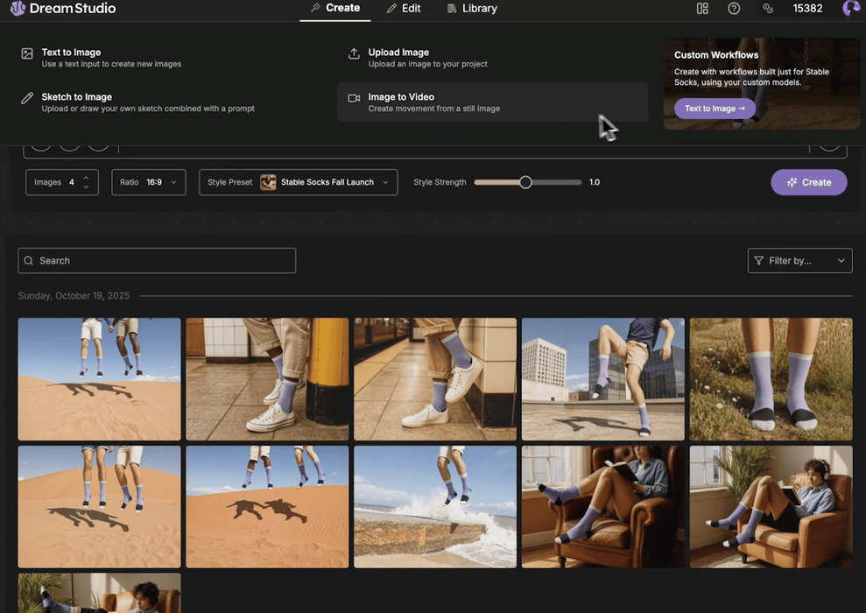Click the Sketch to Image pencil icon
866x613 pixels.
[x=27, y=98]
